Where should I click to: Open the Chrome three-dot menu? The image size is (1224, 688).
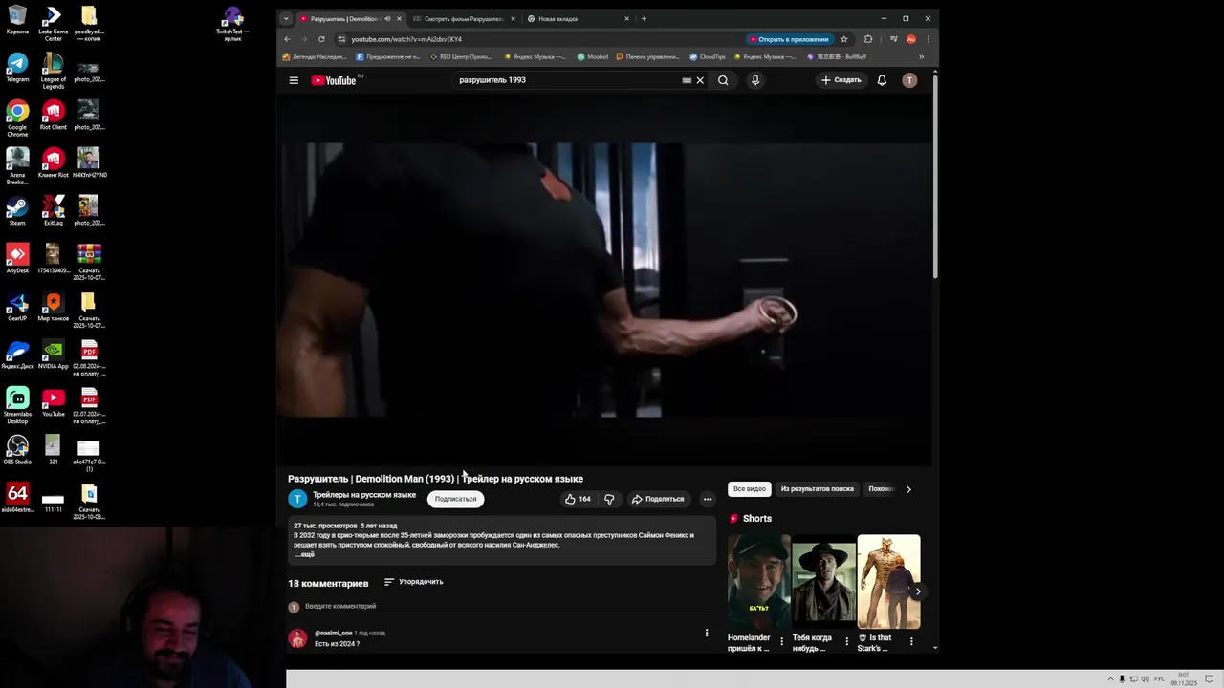pyautogui.click(x=928, y=39)
